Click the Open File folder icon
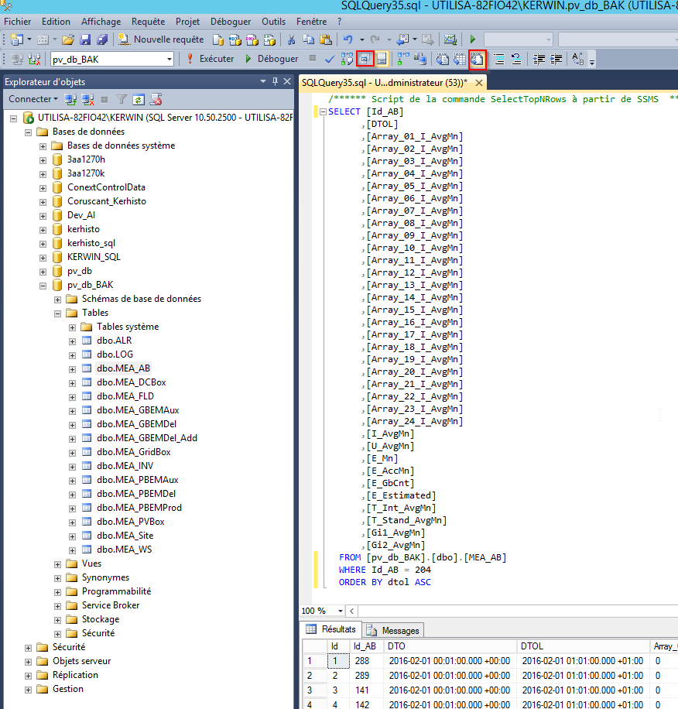Image resolution: width=678 pixels, height=709 pixels. [68, 39]
